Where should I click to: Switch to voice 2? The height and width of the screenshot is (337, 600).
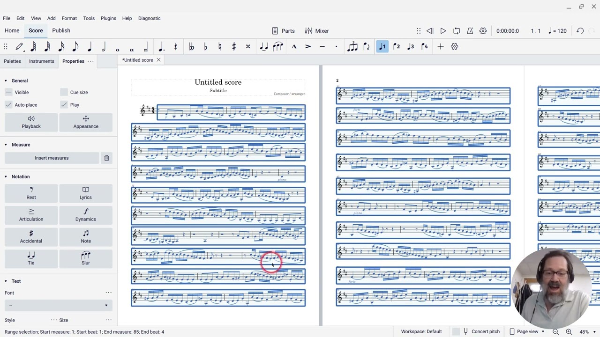tap(397, 46)
